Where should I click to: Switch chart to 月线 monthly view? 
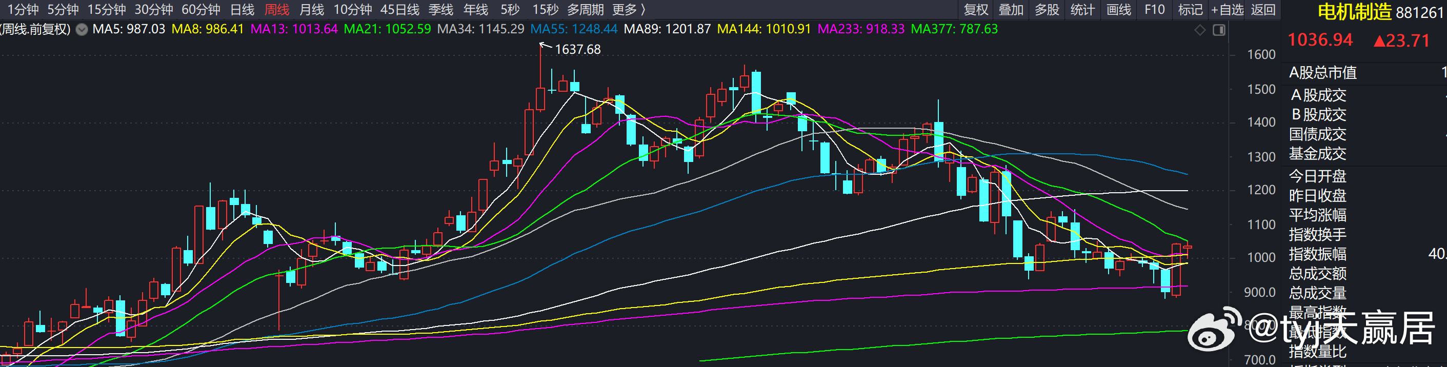[x=312, y=10]
